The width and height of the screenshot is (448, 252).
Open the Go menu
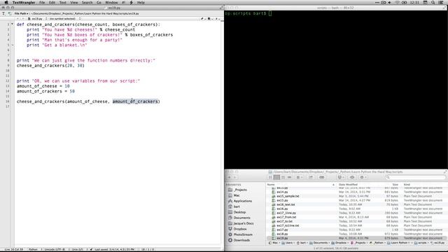[x=99, y=2]
